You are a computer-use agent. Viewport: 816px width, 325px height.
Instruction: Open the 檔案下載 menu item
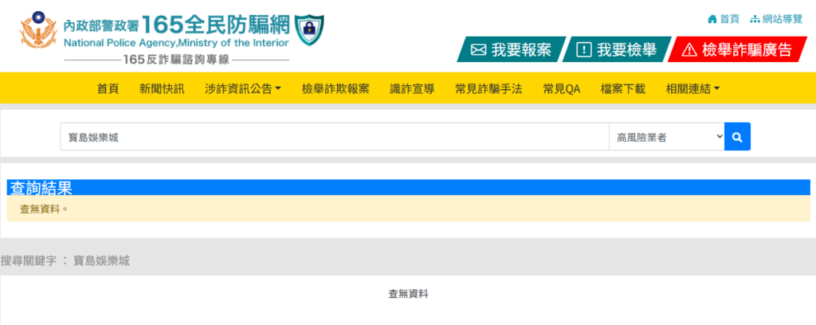coord(623,89)
